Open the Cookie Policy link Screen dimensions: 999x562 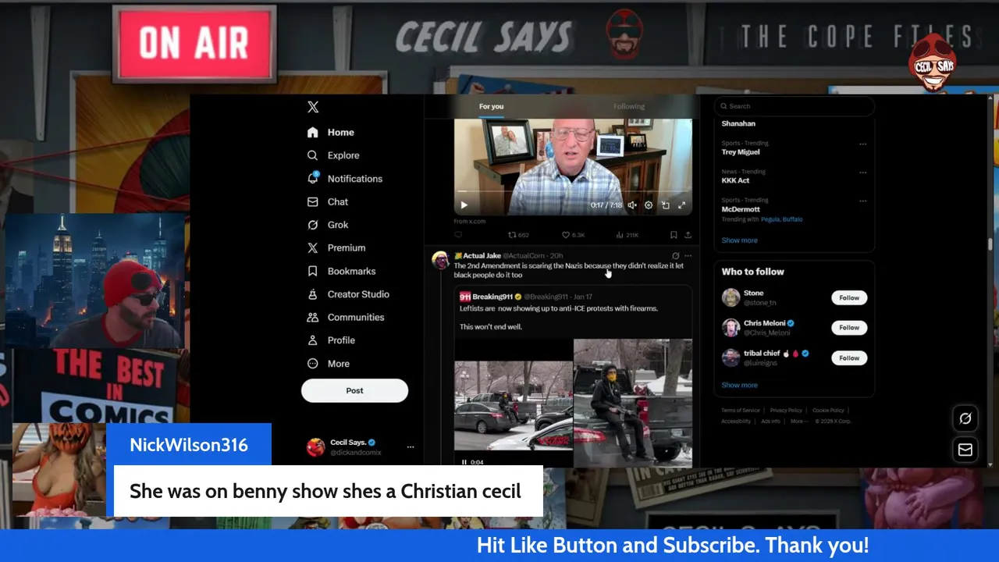pyautogui.click(x=828, y=411)
